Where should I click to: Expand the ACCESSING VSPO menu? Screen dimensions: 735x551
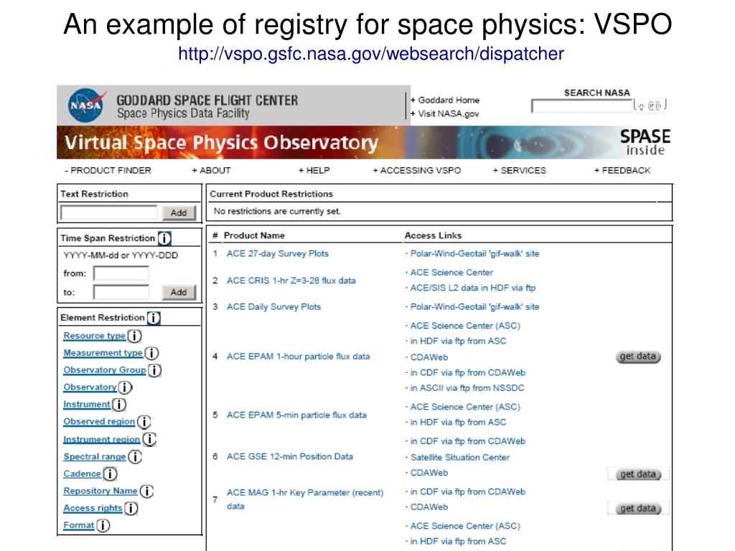pos(417,171)
